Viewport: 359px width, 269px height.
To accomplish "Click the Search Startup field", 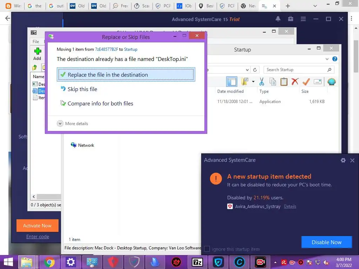I will (299, 70).
